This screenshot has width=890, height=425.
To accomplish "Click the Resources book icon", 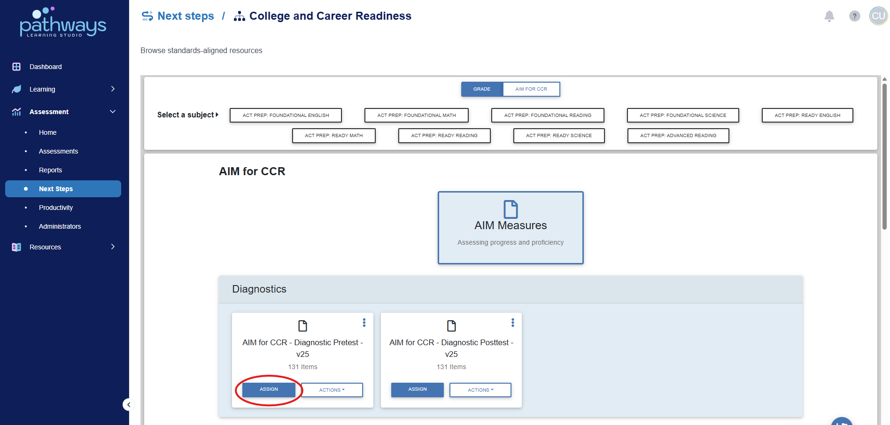I will point(16,247).
